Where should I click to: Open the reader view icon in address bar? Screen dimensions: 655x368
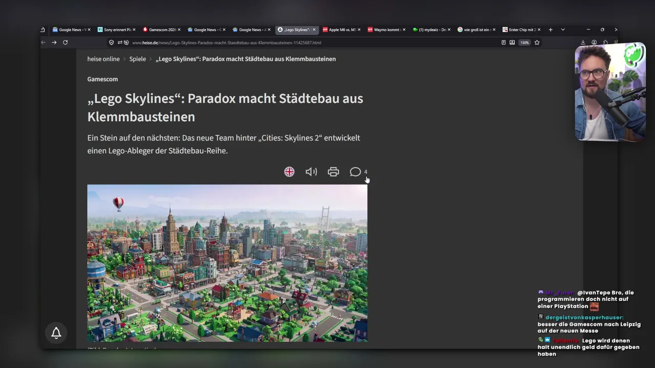point(504,42)
